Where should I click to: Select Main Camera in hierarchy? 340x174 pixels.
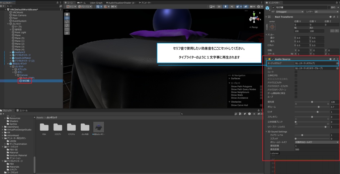pyautogui.click(x=19, y=15)
